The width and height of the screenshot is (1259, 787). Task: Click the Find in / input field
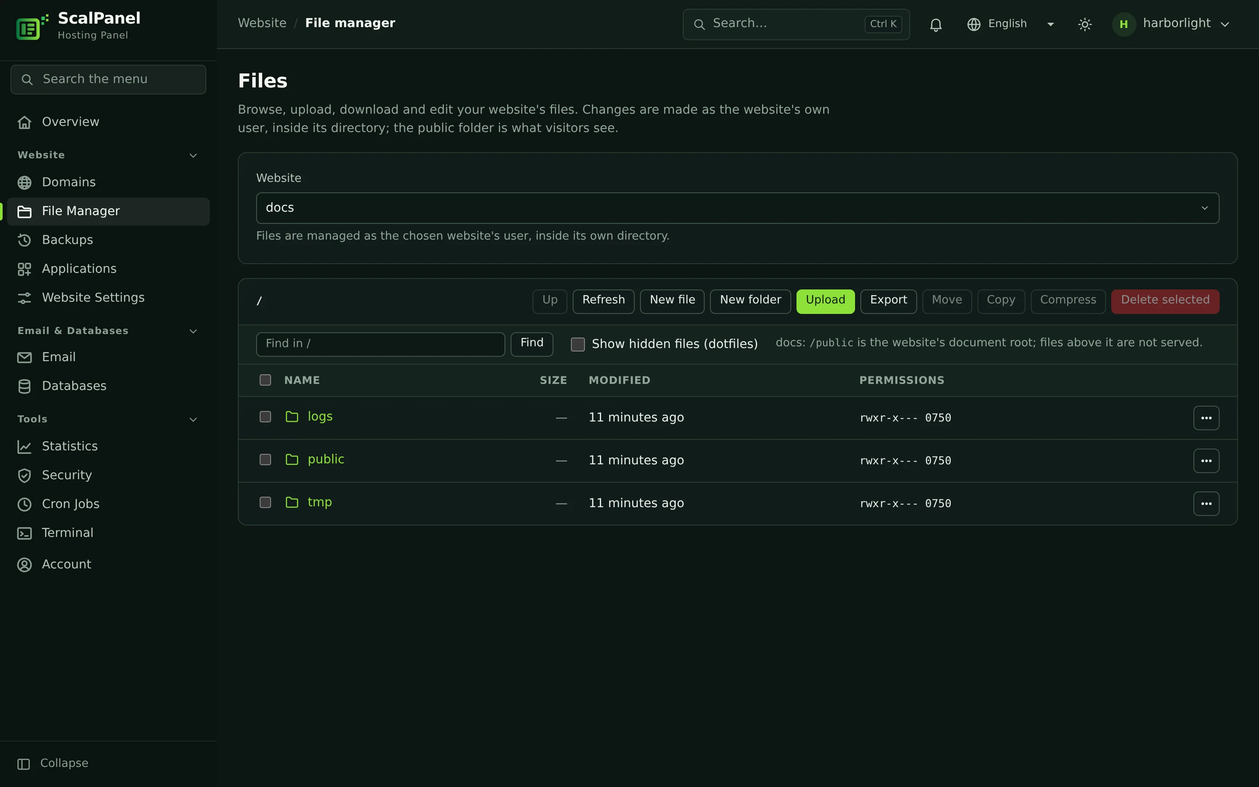380,344
